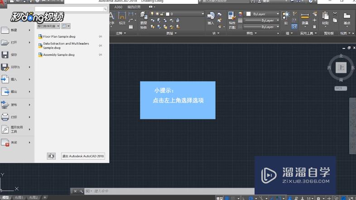Click the application menu search field
This screenshot has width=356, height=200.
click(x=71, y=9)
